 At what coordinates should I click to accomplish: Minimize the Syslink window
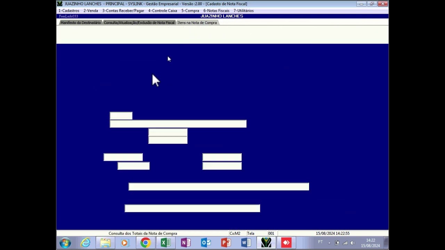362,4
